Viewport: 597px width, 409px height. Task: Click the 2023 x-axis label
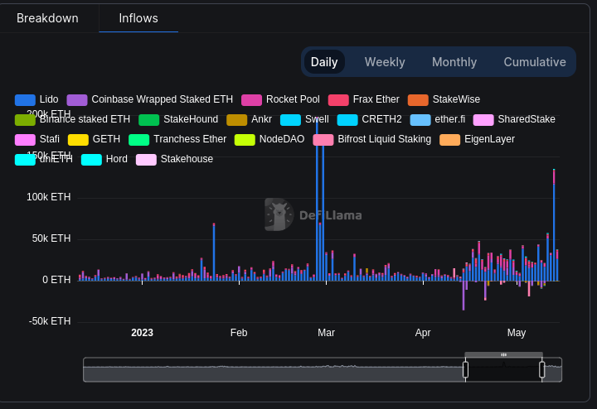pos(142,333)
